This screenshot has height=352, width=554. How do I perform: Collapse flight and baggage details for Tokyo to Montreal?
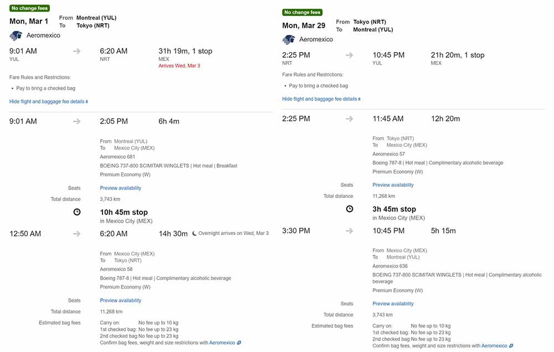click(x=321, y=99)
